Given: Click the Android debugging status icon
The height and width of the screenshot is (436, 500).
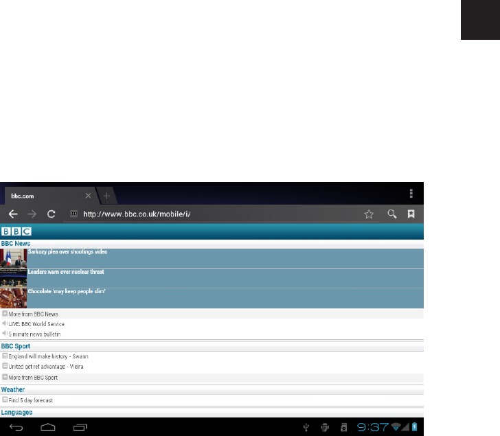Looking at the screenshot, I should 325,427.
